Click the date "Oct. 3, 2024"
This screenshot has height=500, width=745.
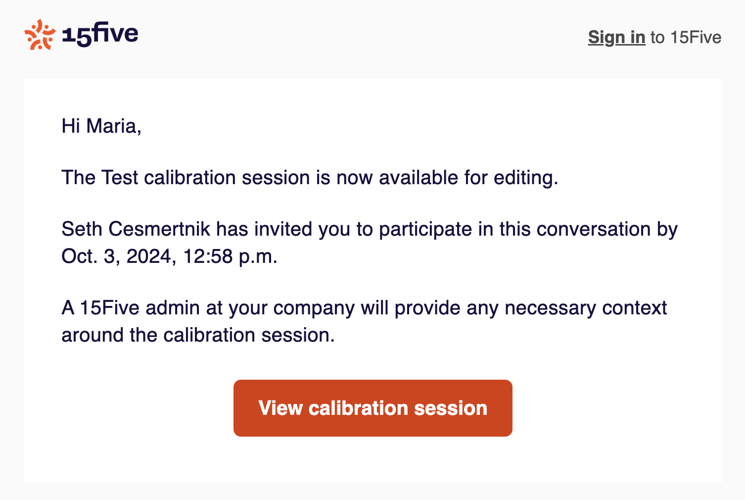[116, 256]
